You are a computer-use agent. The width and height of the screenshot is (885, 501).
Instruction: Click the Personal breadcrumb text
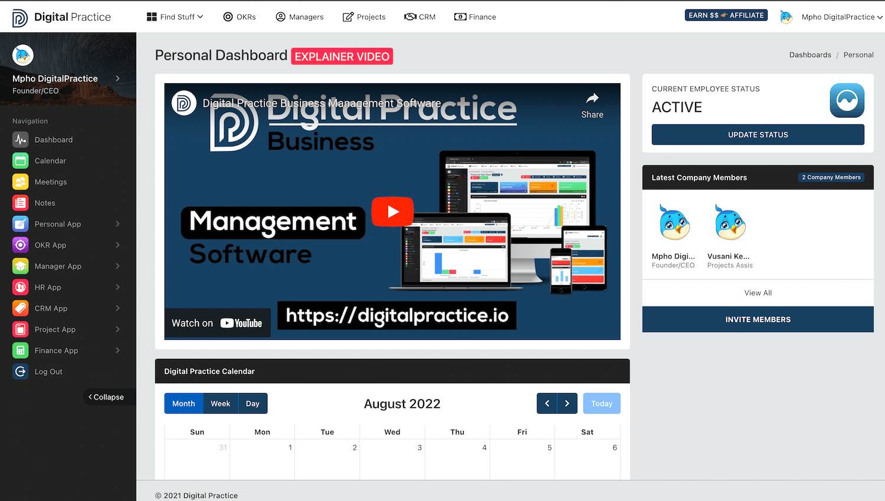[x=858, y=55]
